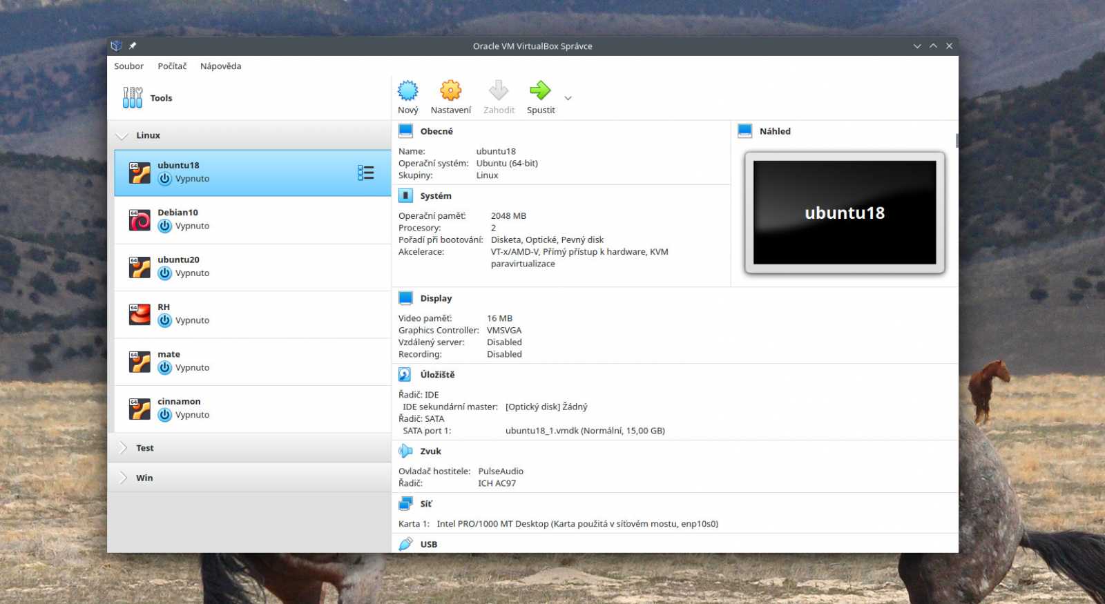Select the mate machine name
1105x604 pixels.
(169, 354)
